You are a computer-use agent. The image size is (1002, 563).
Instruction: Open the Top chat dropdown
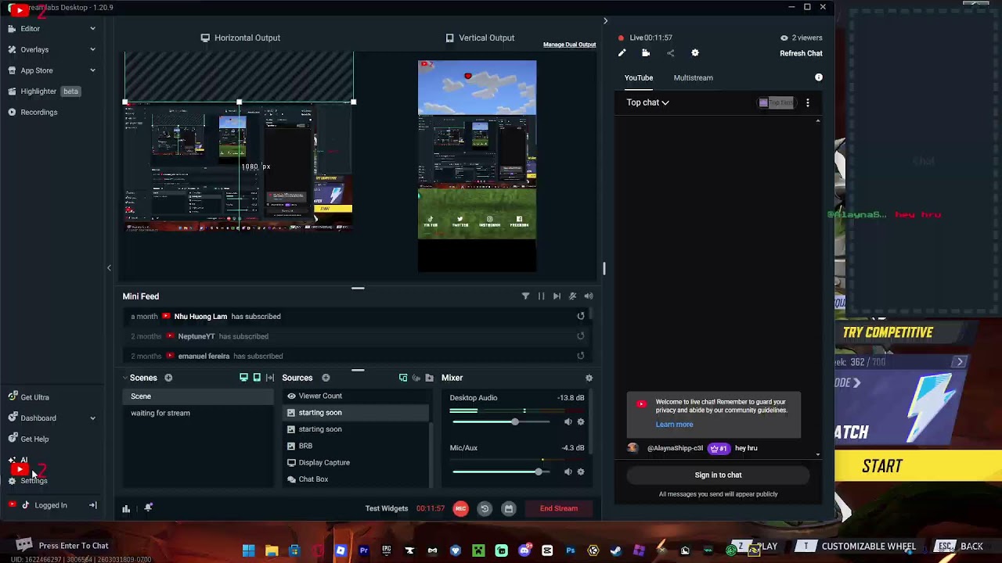(647, 102)
